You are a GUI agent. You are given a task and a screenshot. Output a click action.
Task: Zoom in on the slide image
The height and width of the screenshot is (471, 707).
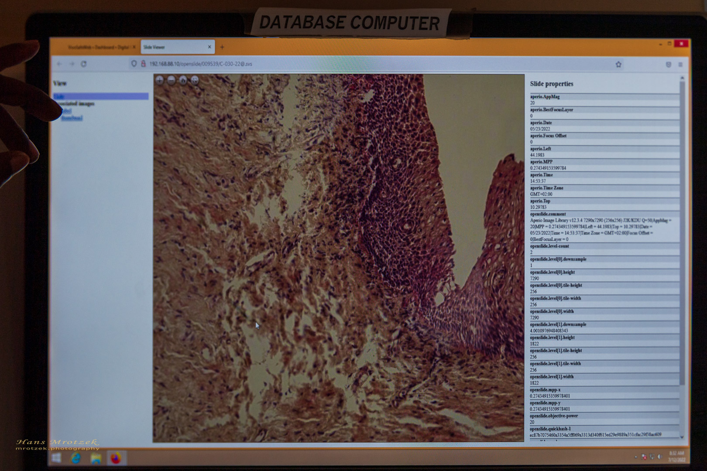pos(160,80)
